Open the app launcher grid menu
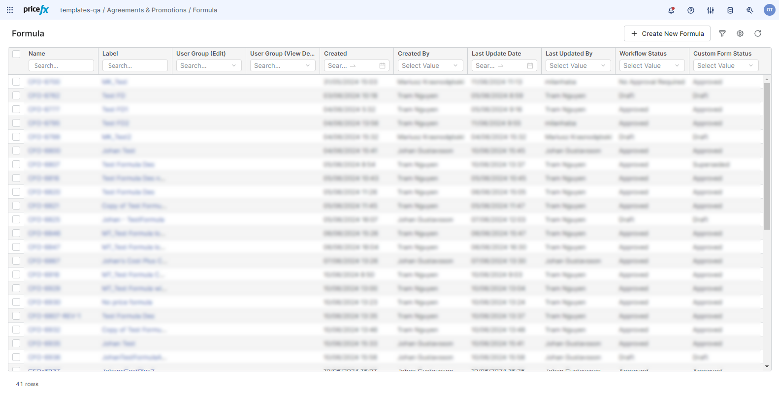 tap(10, 10)
